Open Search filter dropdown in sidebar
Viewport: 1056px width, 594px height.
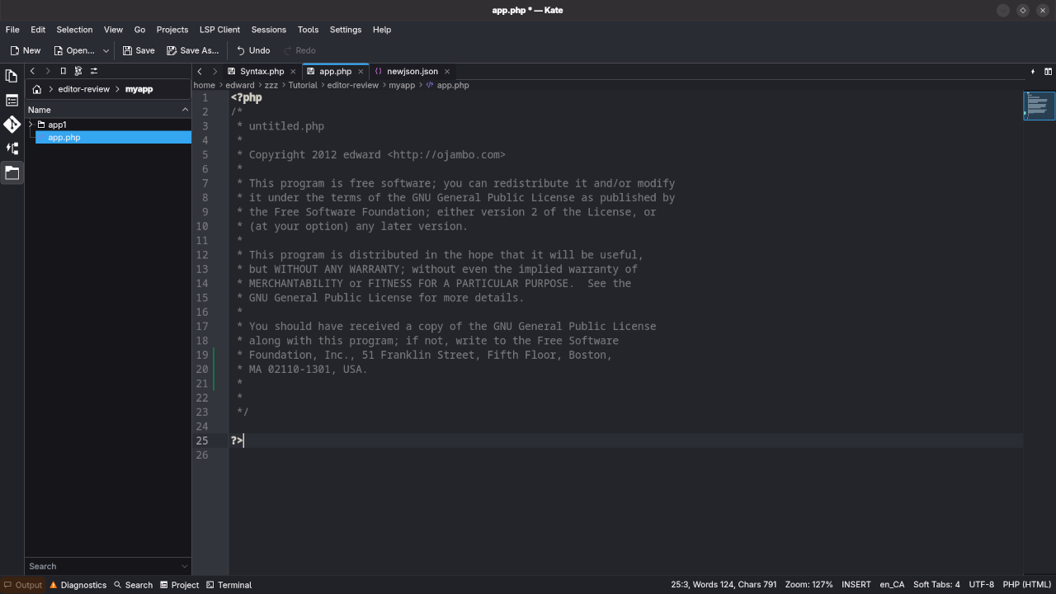click(x=185, y=567)
